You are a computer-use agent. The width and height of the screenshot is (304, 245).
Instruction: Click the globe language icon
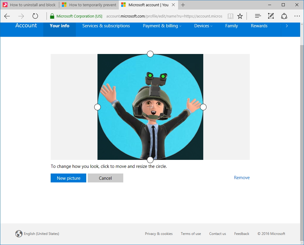pos(19,234)
